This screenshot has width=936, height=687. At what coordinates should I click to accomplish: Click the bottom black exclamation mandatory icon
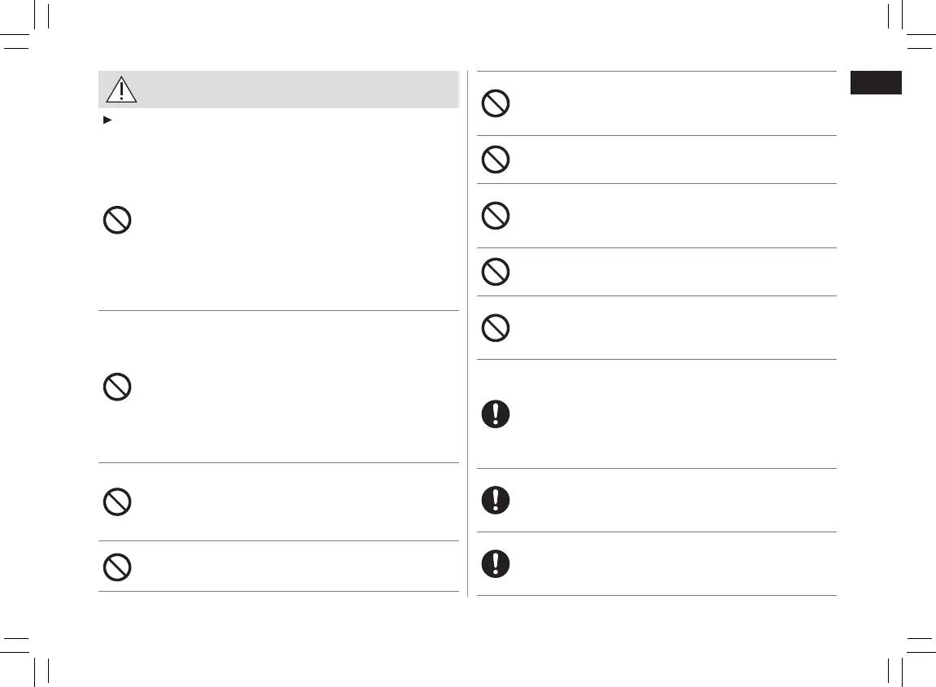496,564
